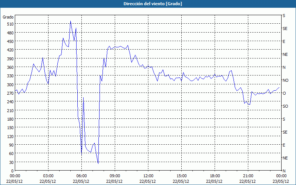Select the 90 y-axis value

tap(11, 145)
